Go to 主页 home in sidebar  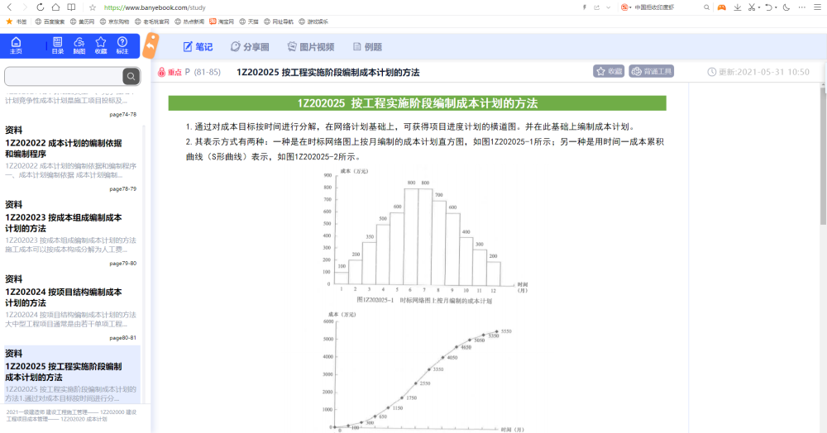[16, 45]
